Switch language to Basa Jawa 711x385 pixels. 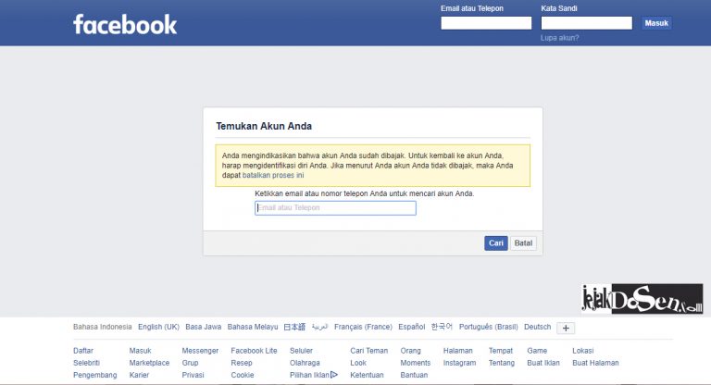(x=203, y=327)
